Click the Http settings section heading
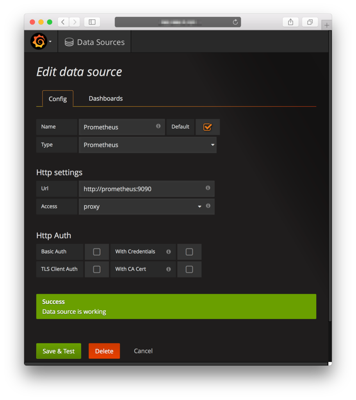Image resolution: width=356 pixels, height=400 pixels. [x=59, y=173]
